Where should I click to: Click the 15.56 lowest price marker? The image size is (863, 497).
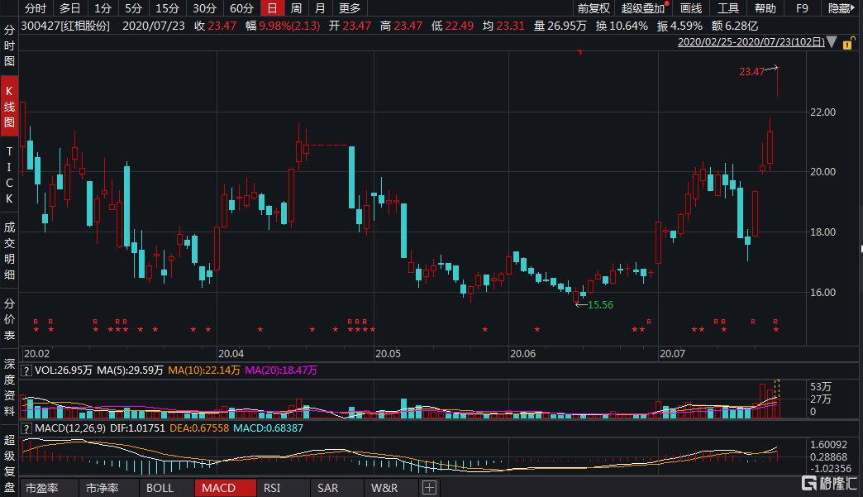[x=599, y=305]
